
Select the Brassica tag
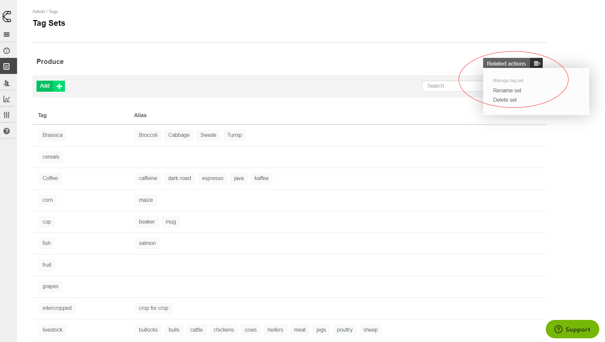[53, 135]
